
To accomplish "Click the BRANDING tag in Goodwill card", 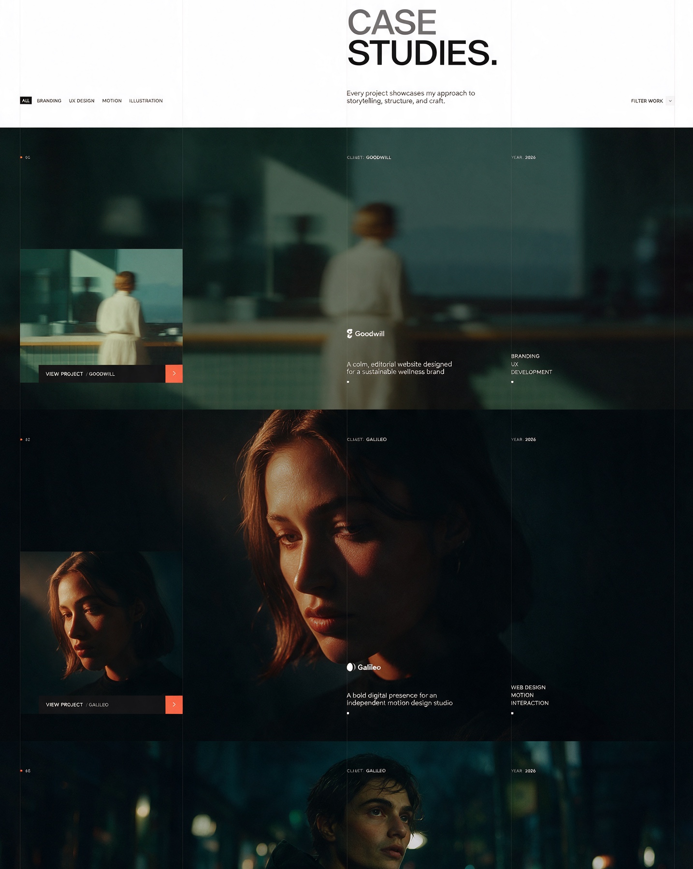I will (525, 356).
